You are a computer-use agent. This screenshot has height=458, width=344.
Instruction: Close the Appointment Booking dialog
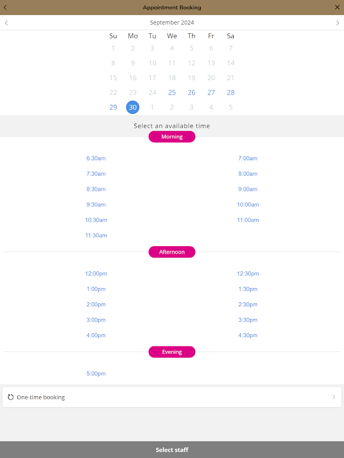337,7
